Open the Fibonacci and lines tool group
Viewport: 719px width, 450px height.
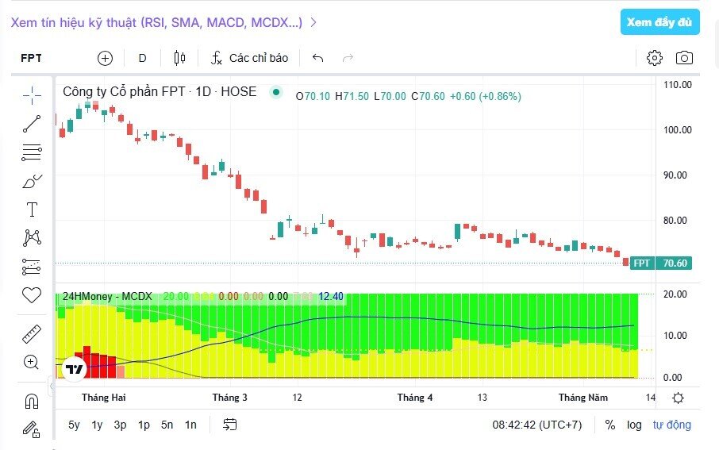pos(32,152)
